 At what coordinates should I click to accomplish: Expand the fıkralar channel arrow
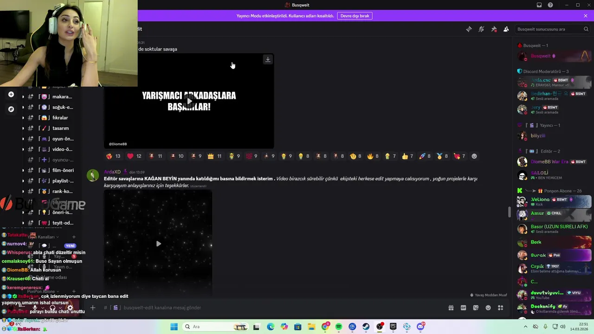(x=23, y=118)
